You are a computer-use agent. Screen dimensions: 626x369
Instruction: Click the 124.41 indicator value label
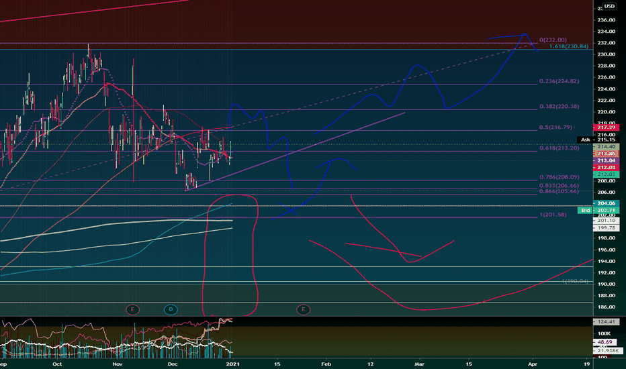tap(607, 321)
